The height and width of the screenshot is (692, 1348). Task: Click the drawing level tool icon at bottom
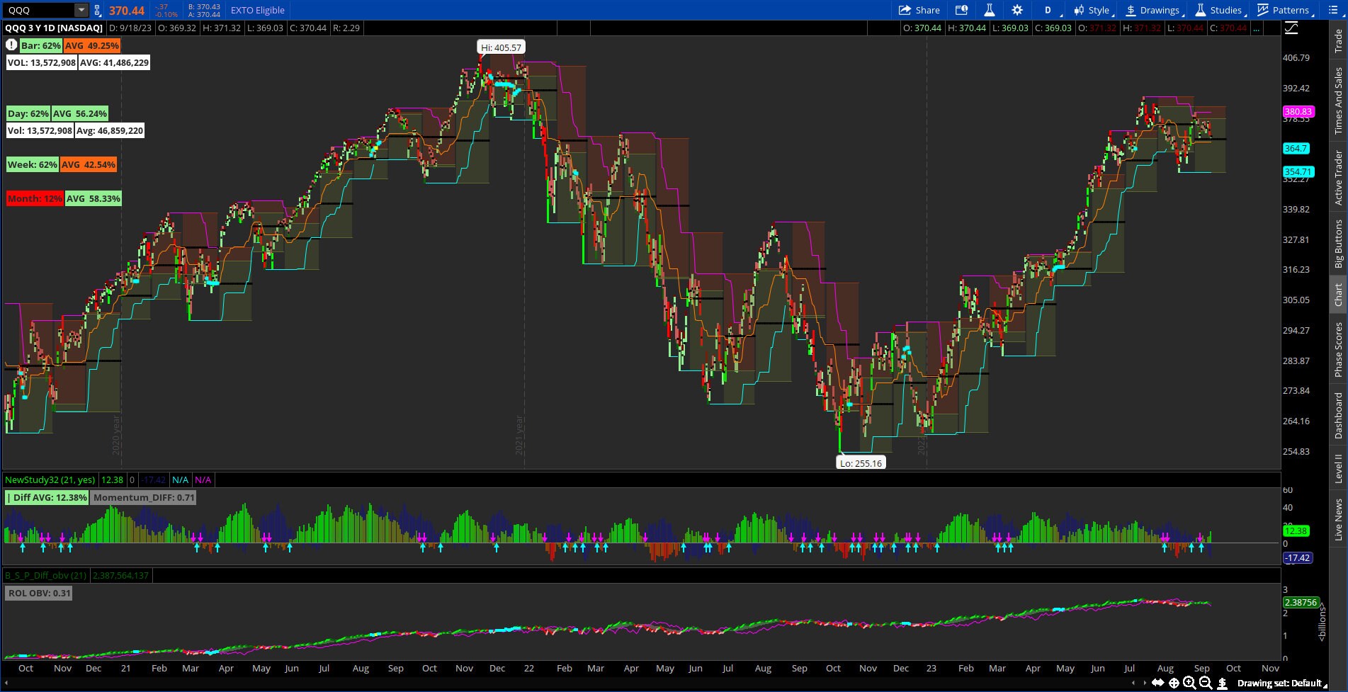pos(1223,684)
